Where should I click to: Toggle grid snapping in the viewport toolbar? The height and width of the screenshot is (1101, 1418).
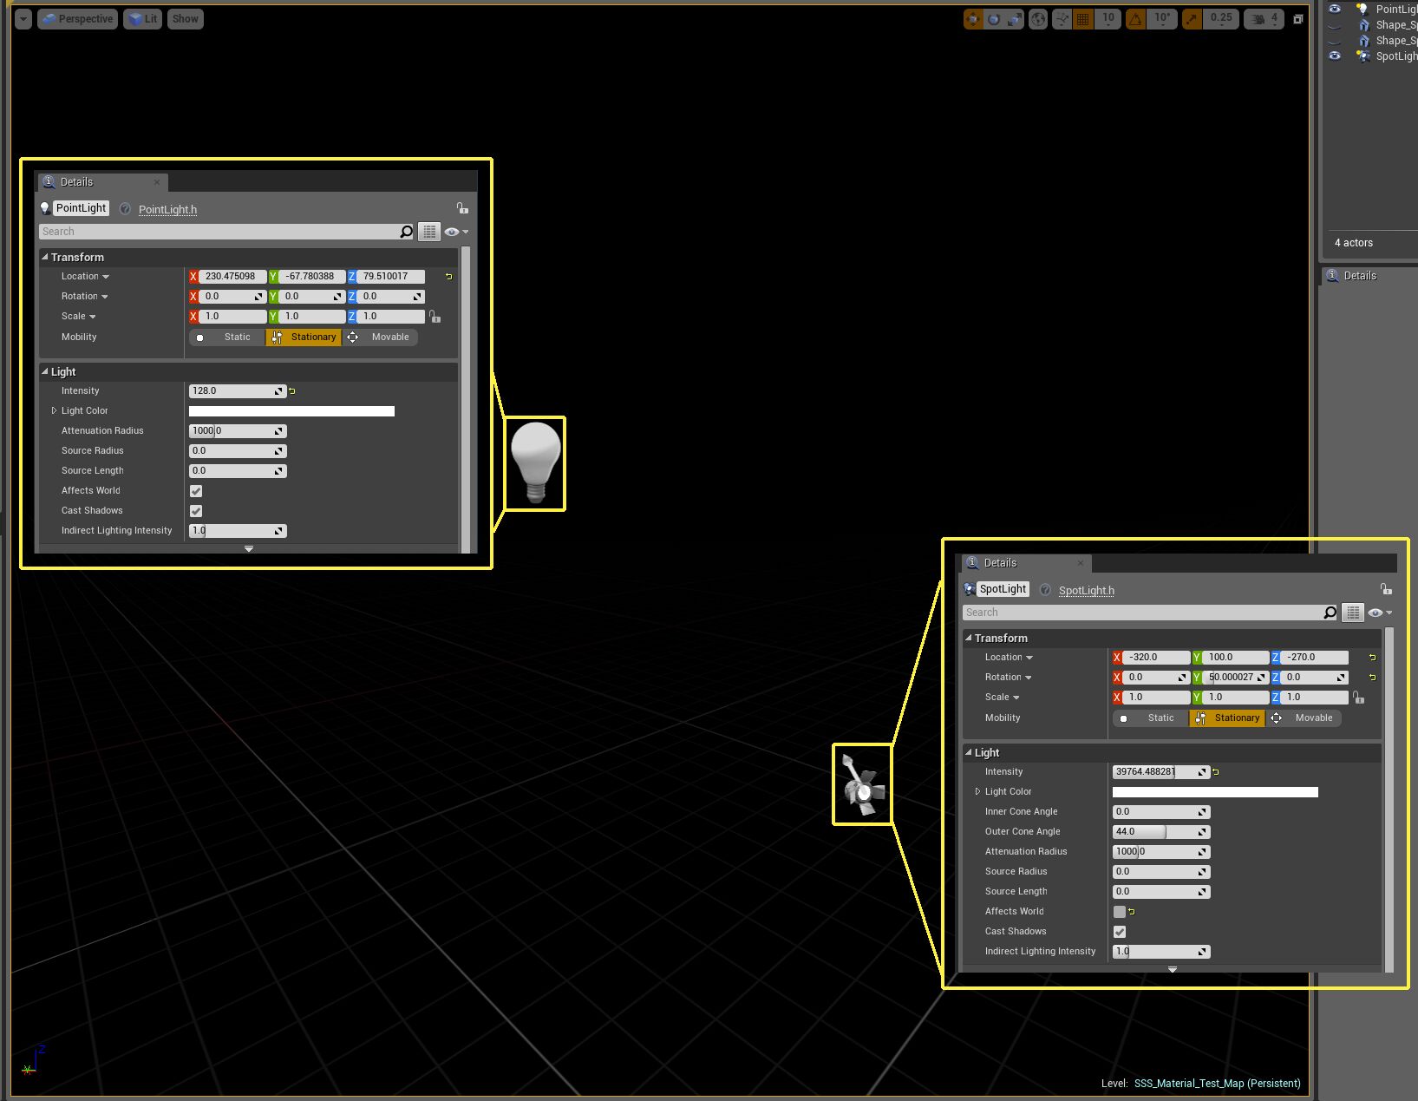click(1081, 19)
